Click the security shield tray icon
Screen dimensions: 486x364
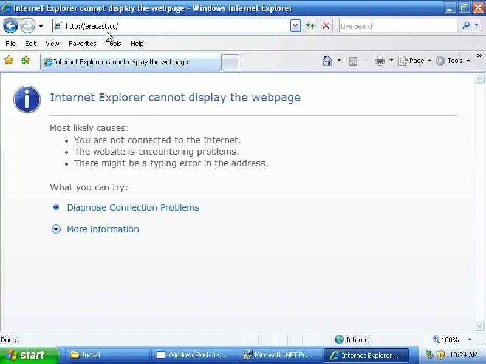click(441, 355)
